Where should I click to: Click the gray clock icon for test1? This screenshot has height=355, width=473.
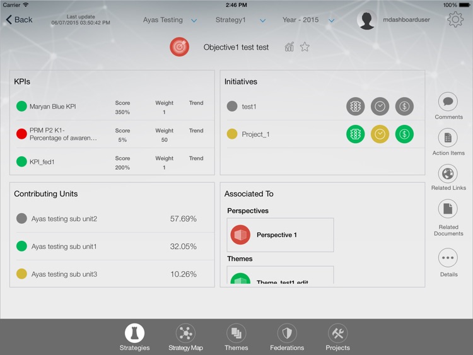click(x=380, y=106)
